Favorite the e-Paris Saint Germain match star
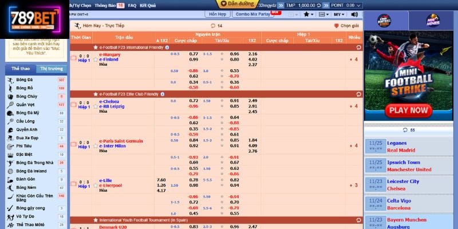458x229 pixels. (96, 146)
